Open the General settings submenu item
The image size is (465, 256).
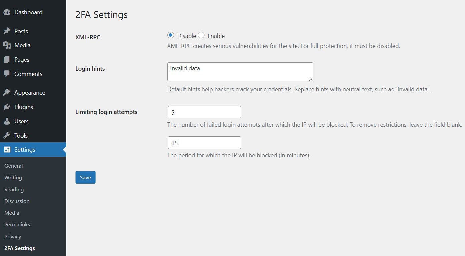14,166
